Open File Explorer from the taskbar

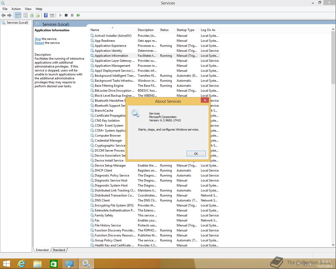click(x=38, y=263)
